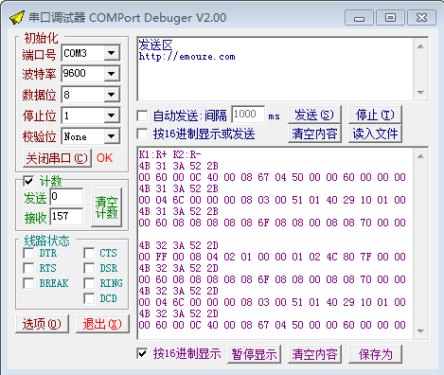Click the http://emouze.com text in send area
Image resolution: width=444 pixels, height=375 pixels.
pyautogui.click(x=186, y=57)
